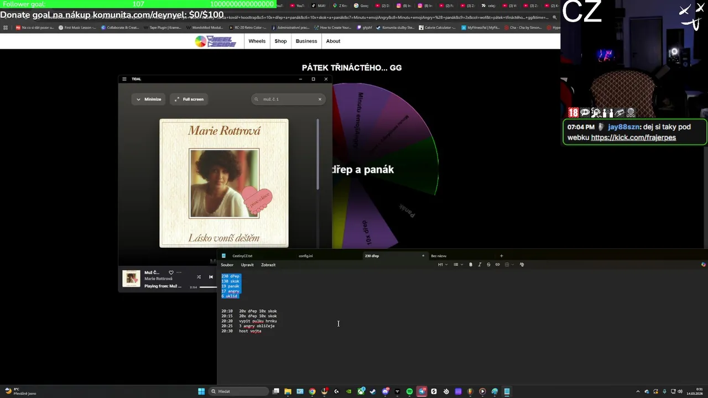708x398 pixels.
Task: Click the '20:25 3 angry obličeje' line
Action: point(248,326)
